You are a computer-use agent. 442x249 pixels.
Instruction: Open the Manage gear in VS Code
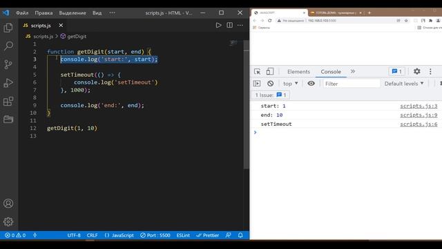[x=8, y=221]
